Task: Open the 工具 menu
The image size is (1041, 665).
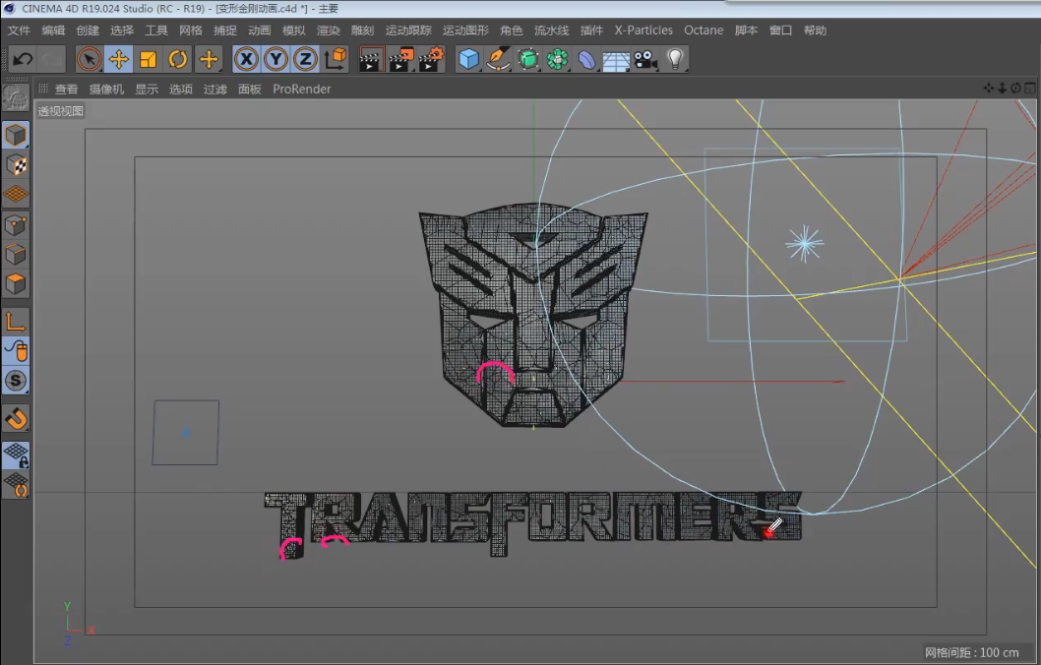Action: [x=156, y=30]
